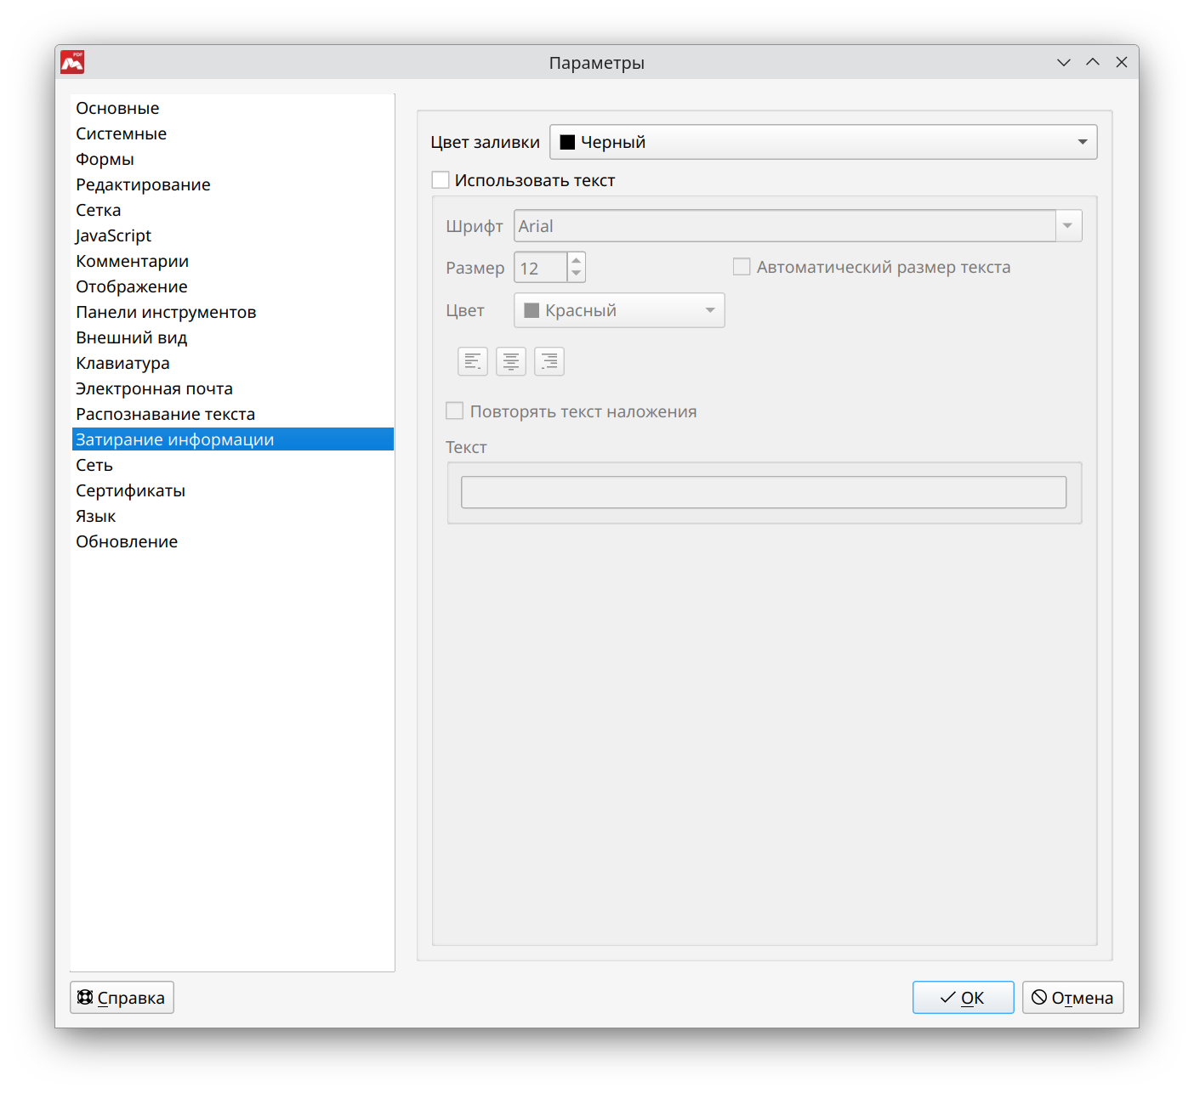
Task: Select the Системные category
Action: 232,133
